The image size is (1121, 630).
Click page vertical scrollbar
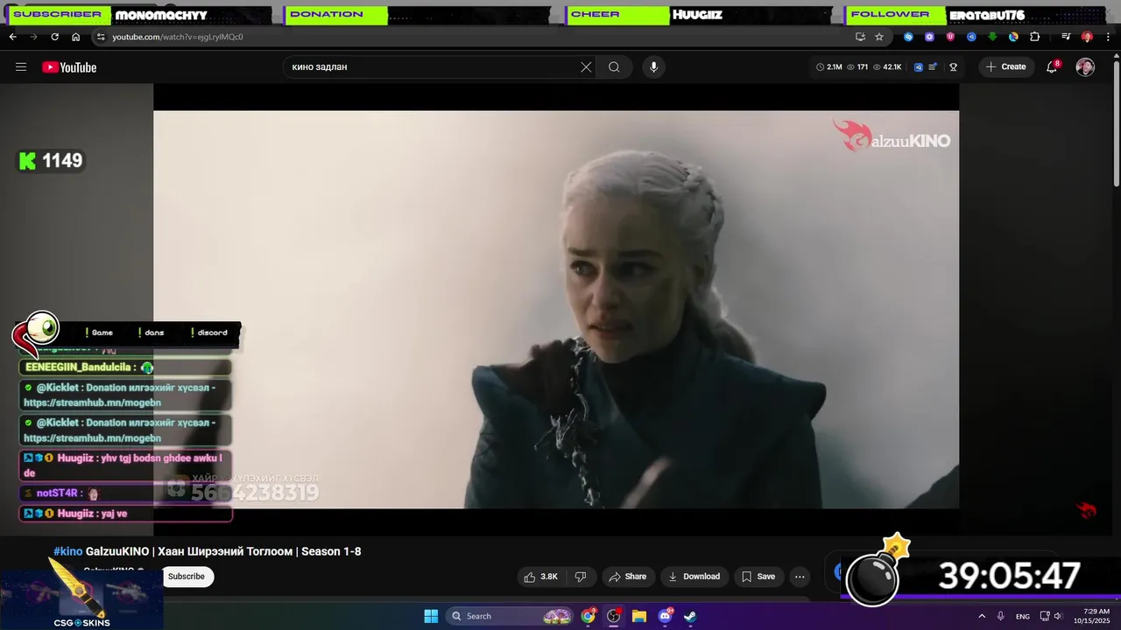(x=1116, y=122)
